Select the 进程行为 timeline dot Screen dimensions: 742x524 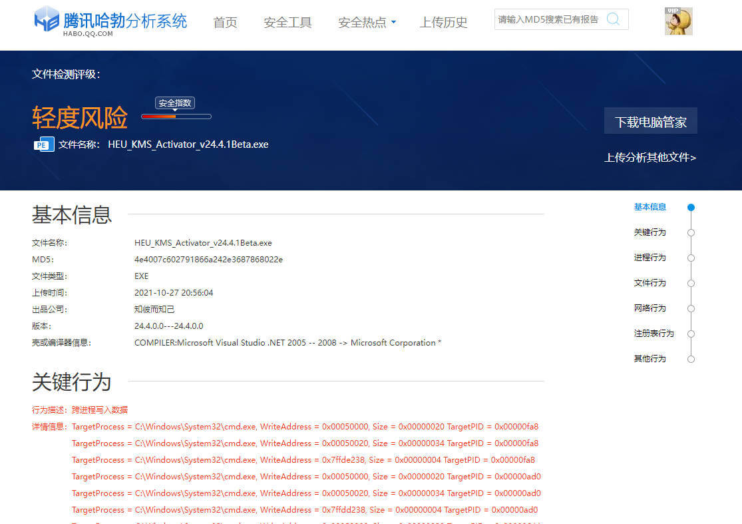coord(691,258)
